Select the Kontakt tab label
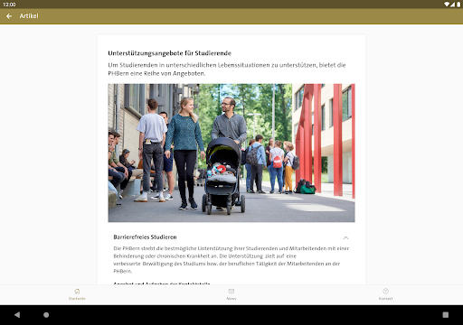This screenshot has height=325, width=463. coord(385,299)
